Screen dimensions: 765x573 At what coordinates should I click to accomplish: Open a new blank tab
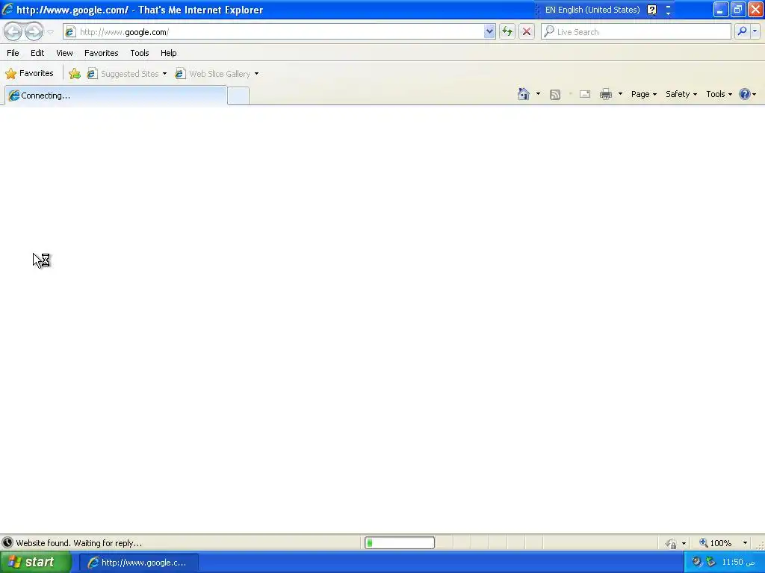(x=238, y=95)
